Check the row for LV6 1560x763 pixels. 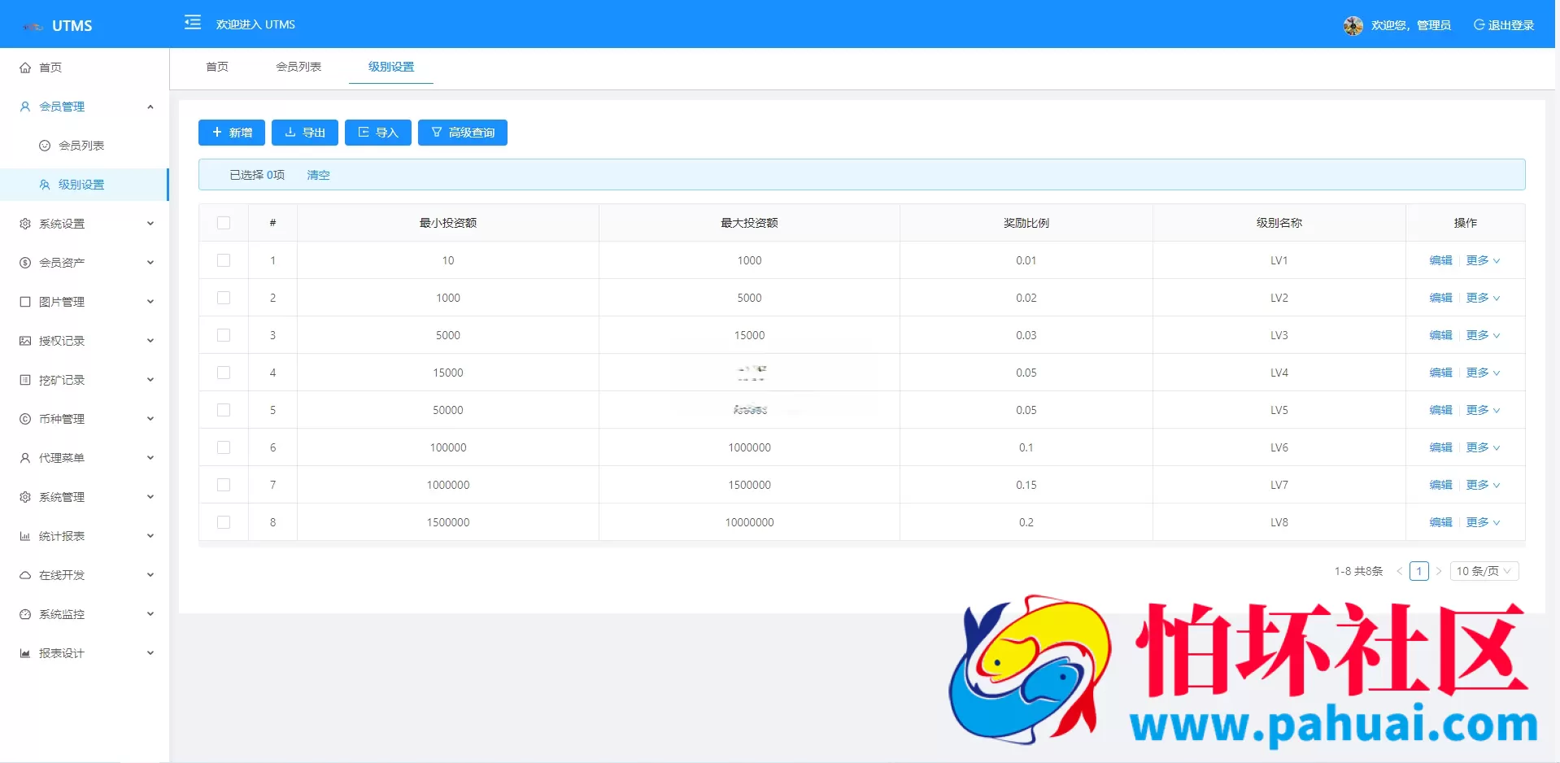(x=224, y=447)
